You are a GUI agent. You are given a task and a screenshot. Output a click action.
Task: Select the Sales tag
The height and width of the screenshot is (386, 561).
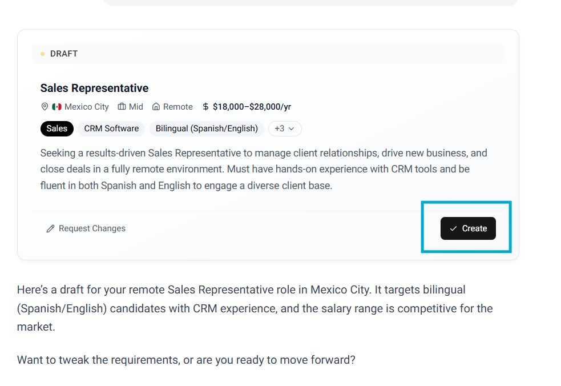(x=56, y=128)
